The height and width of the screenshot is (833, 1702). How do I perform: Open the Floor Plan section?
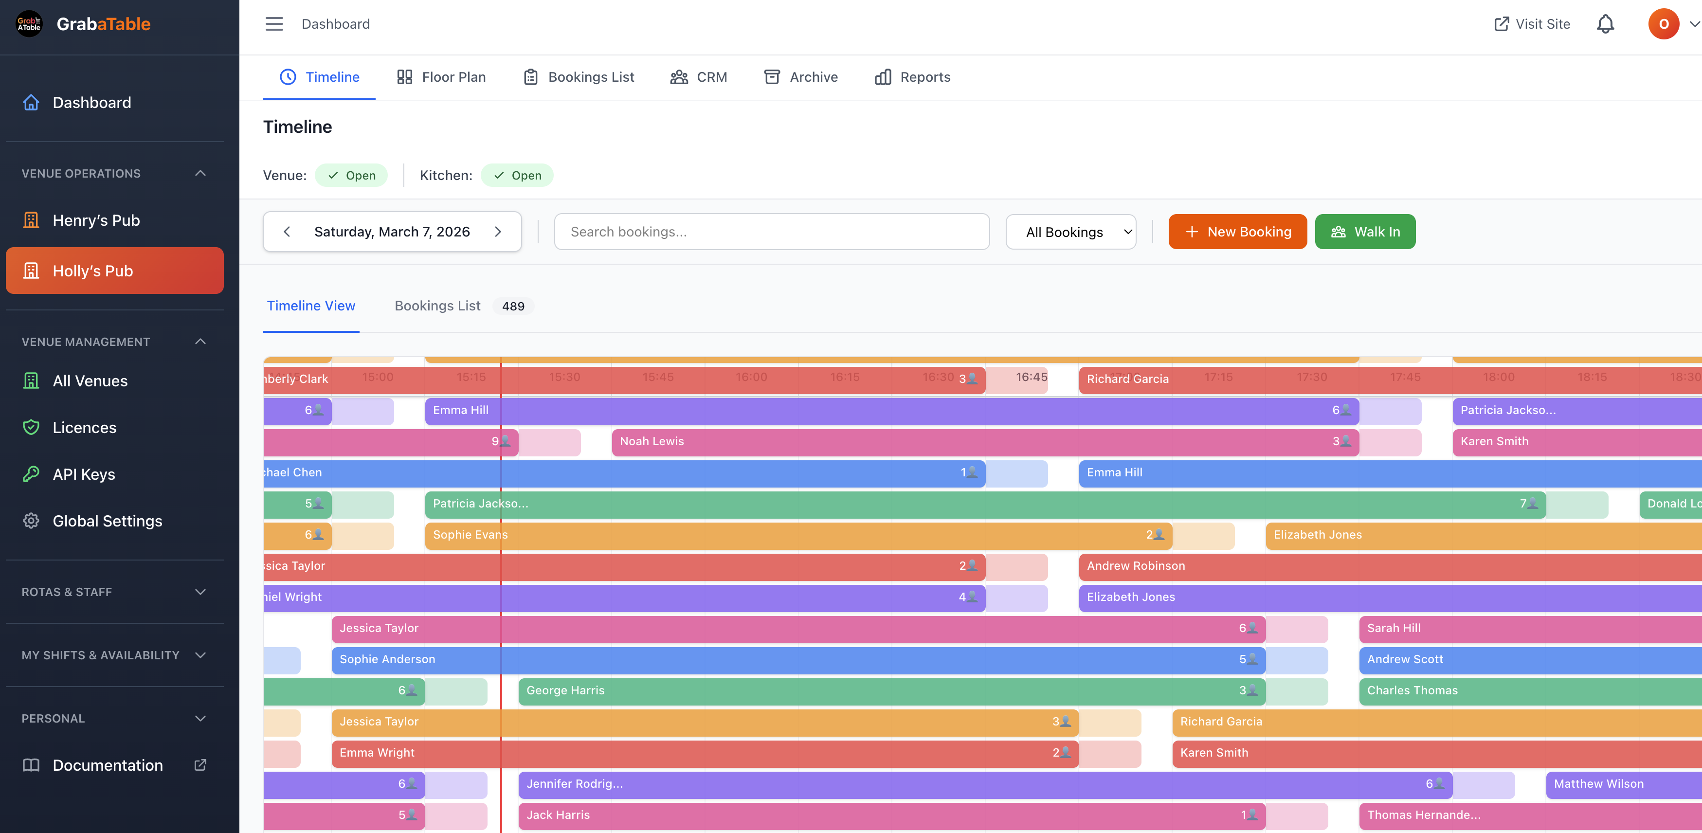point(440,76)
